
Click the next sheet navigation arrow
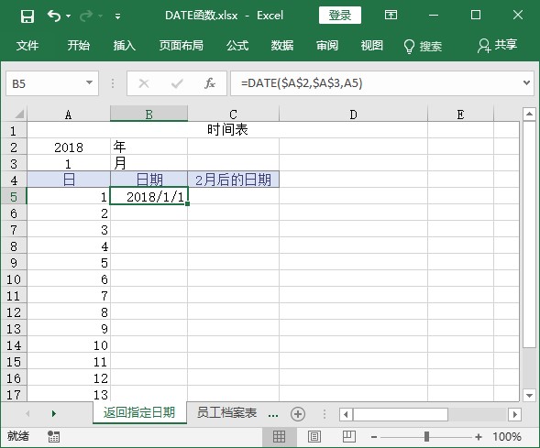[x=54, y=413]
